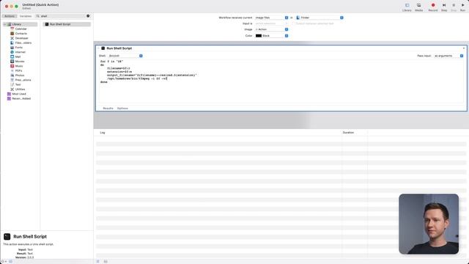Open the Recently Added smart group
469x264 pixels.
point(21,98)
